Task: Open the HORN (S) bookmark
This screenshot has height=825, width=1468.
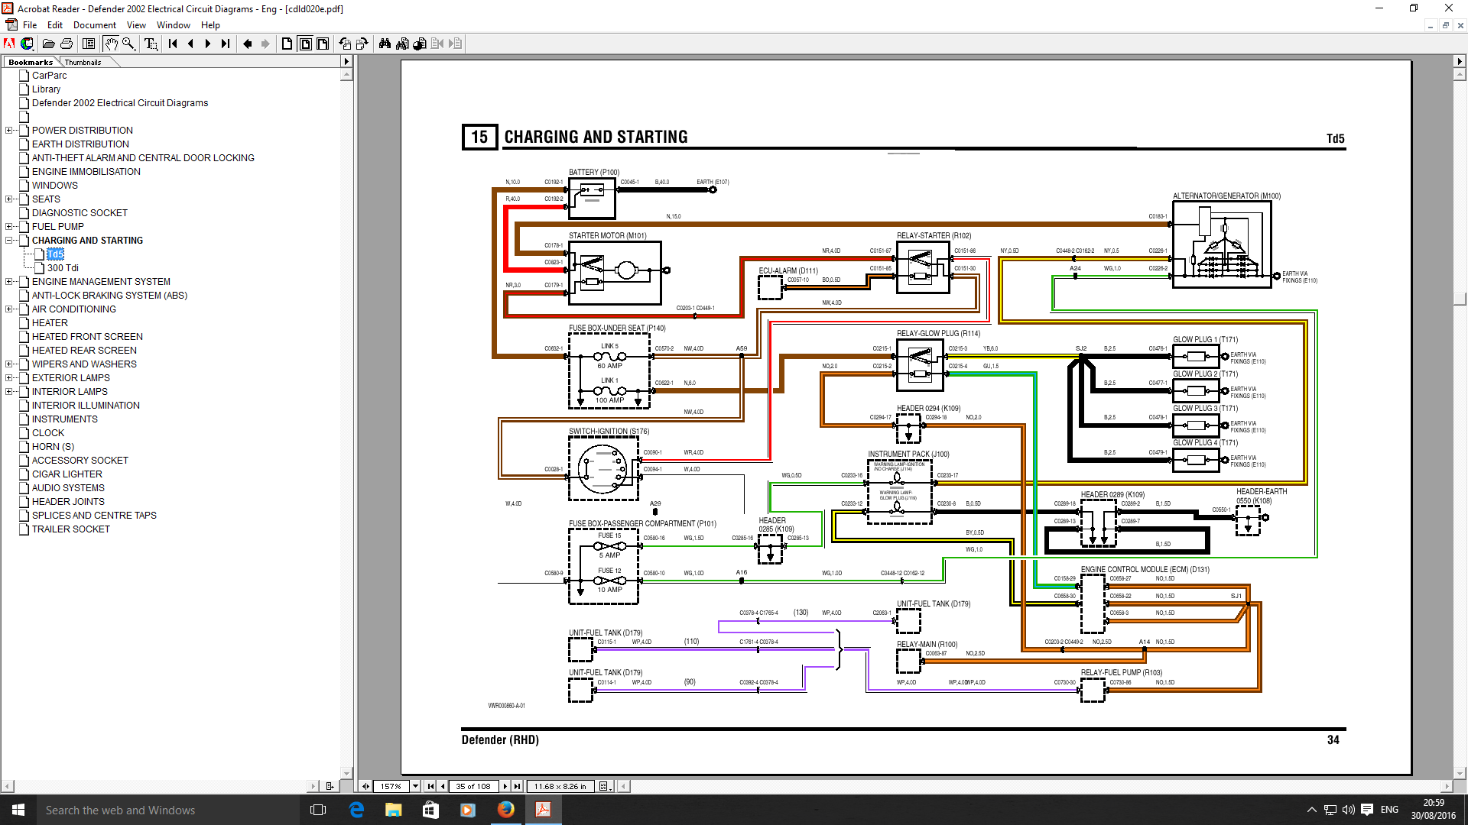Action: (x=53, y=447)
